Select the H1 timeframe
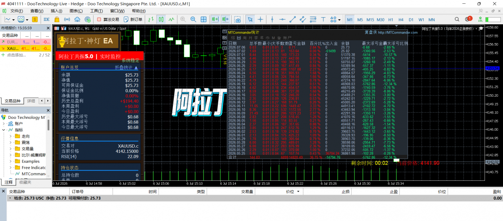Viewport: 503px width, 221px height. pos(391,20)
